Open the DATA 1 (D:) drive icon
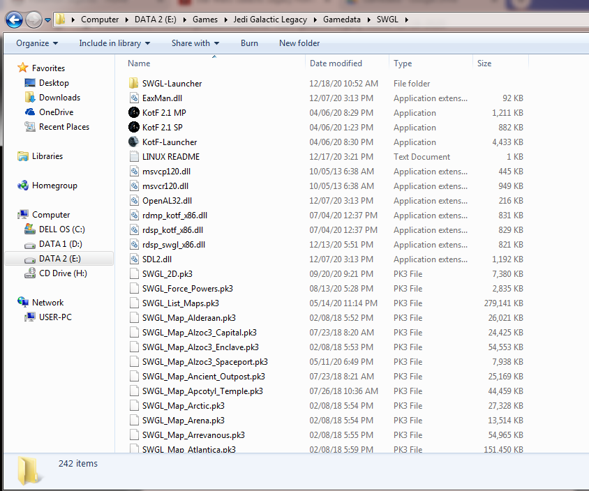 click(x=30, y=245)
